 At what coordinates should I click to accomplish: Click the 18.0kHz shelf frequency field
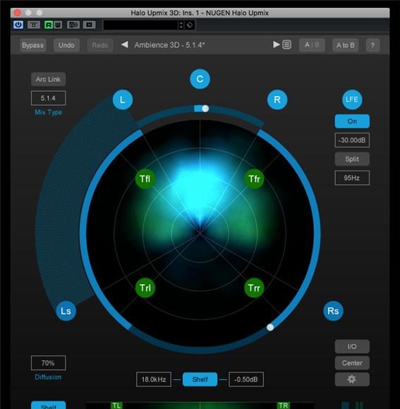pyautogui.click(x=154, y=379)
